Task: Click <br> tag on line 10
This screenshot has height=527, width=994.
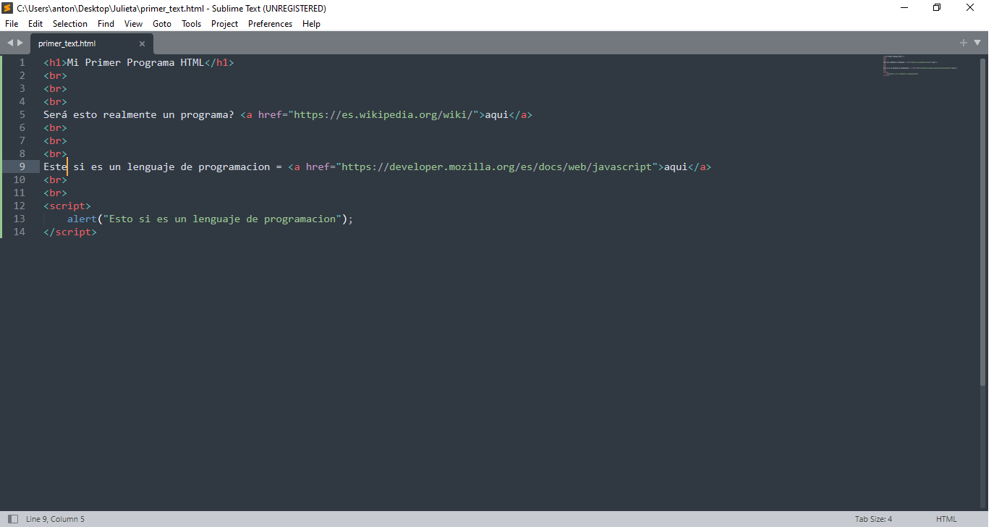Action: [55, 180]
